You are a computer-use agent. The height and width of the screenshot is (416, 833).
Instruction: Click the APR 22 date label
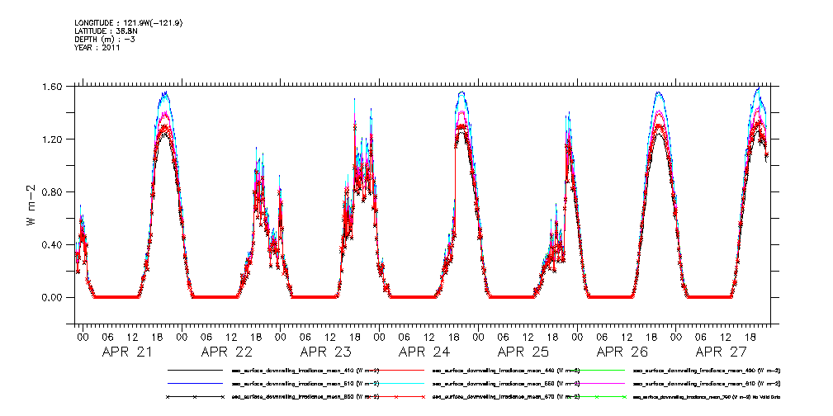coord(225,352)
